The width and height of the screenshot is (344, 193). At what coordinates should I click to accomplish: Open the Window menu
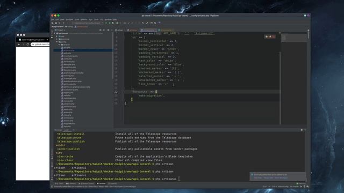pos(108,19)
